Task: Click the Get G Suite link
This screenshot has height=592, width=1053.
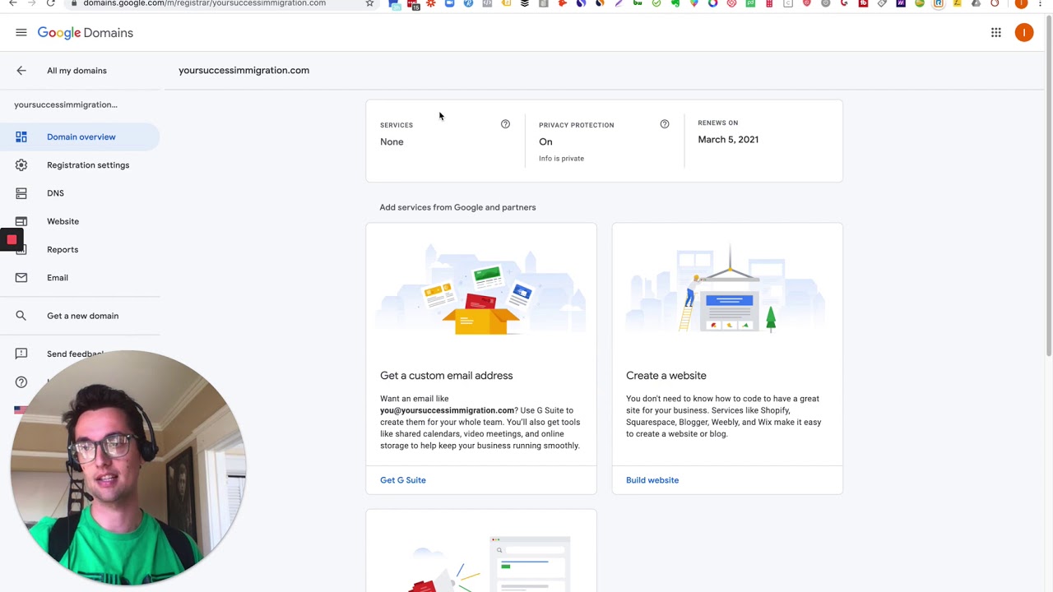Action: point(403,480)
